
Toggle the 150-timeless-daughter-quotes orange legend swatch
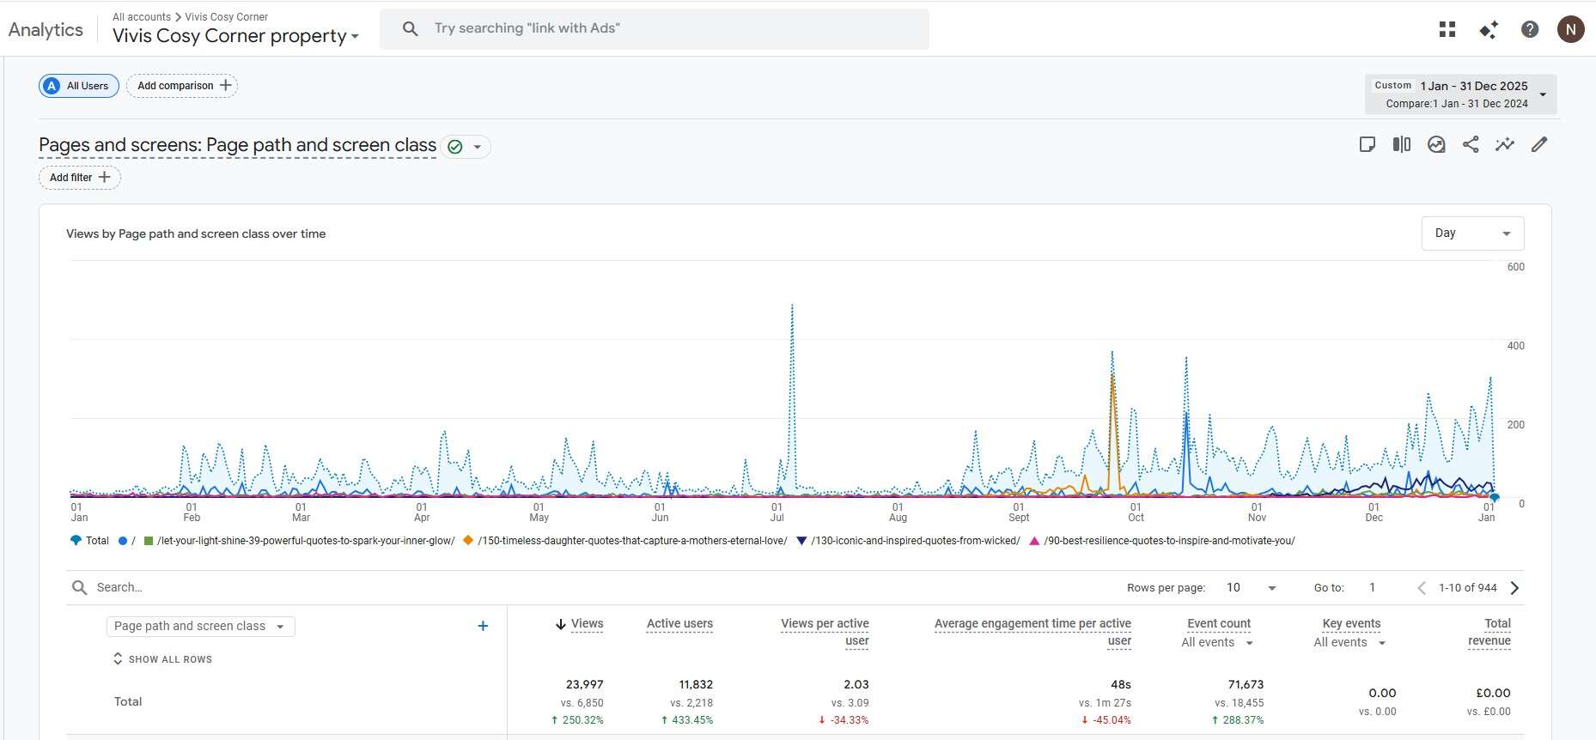click(468, 541)
